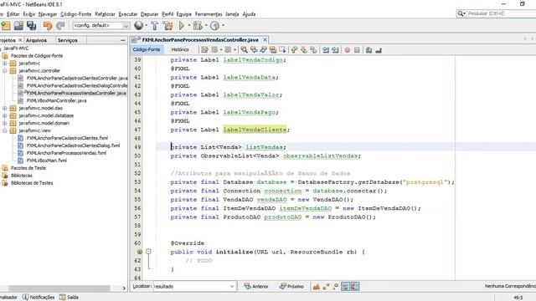
Task: Switch to the Histórico editor view
Action: [180, 50]
